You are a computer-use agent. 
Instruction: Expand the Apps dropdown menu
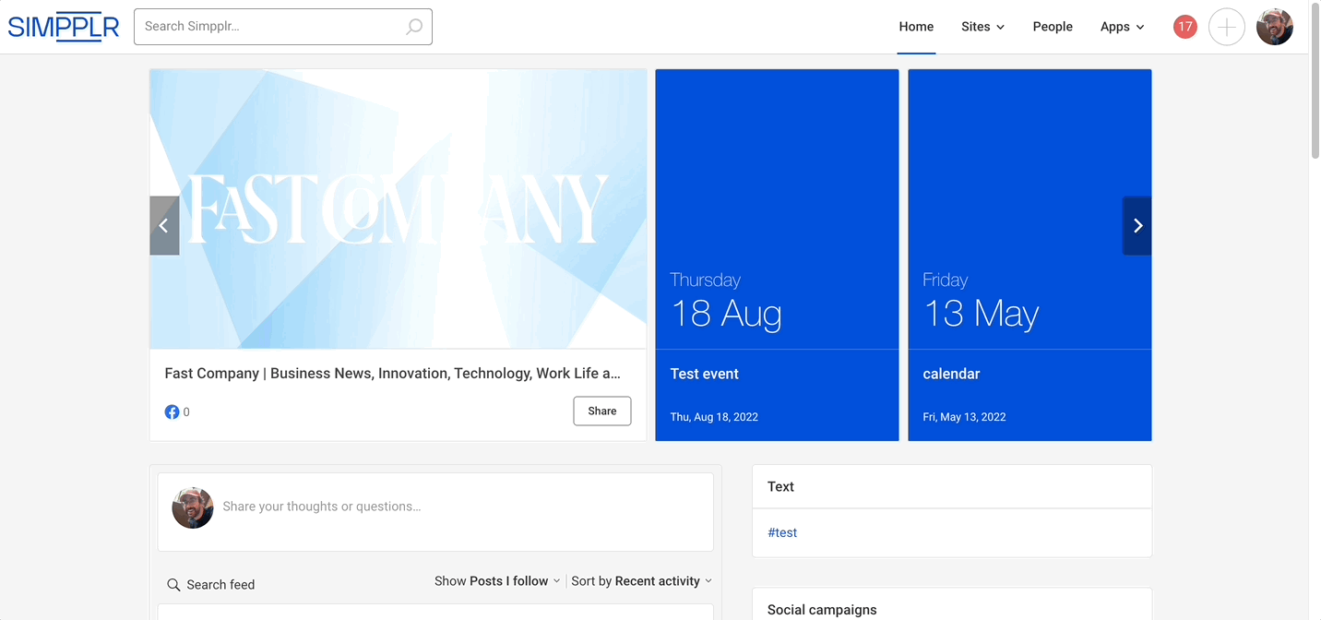1122,27
